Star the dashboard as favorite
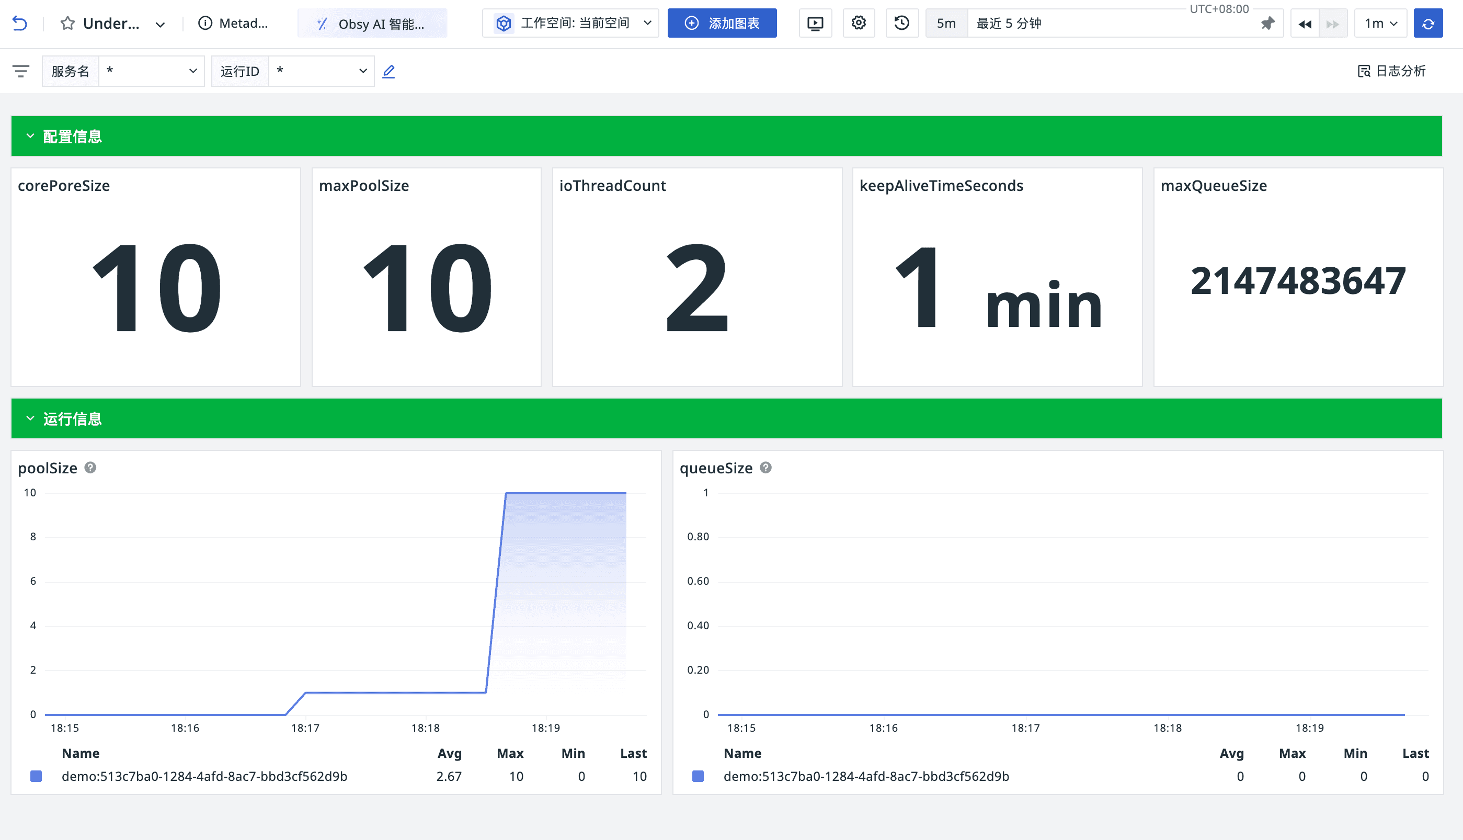Screen dimensions: 1463x840 coord(67,24)
